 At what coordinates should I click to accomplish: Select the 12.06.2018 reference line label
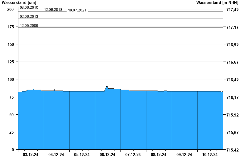pyautogui.click(x=53, y=10)
